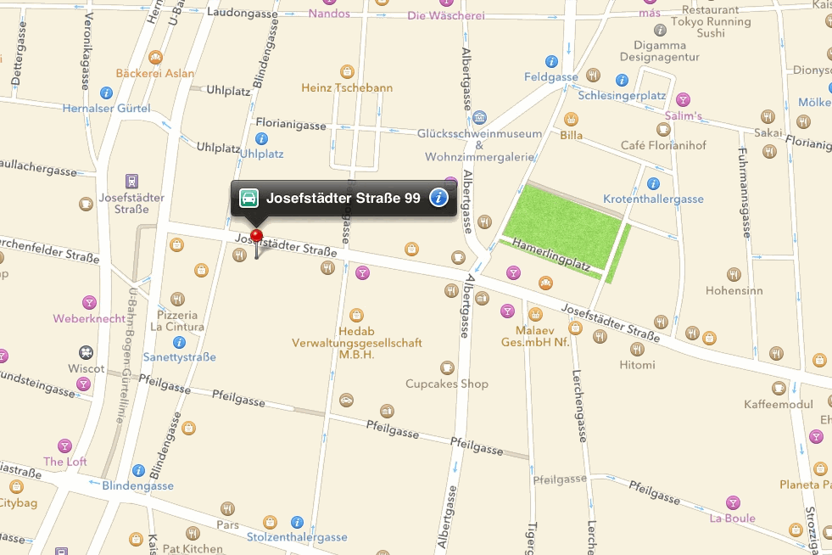This screenshot has height=555, width=832.
Task: Tap the Josefstädter Straße 99 callout title
Action: pos(343,198)
